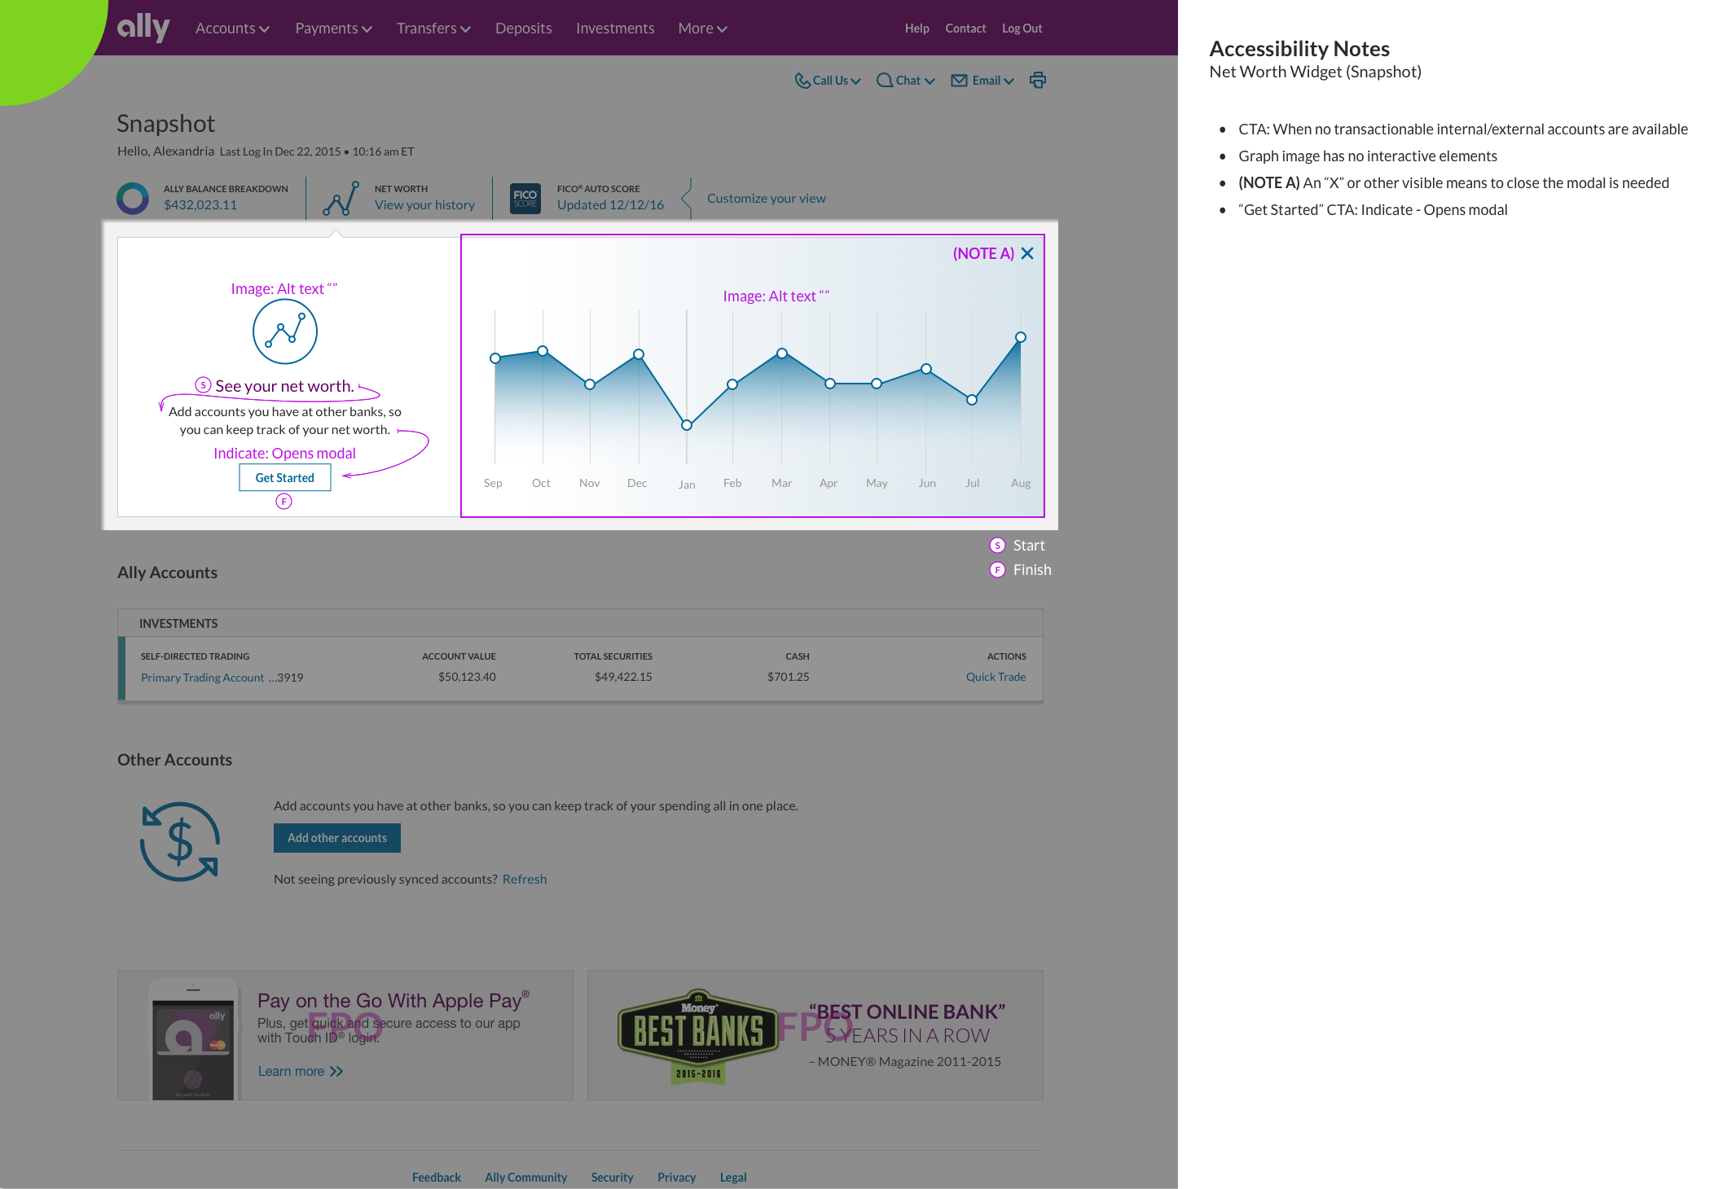This screenshot has width=1723, height=1189.
Task: Open Quick Trade for Primary Trading Account
Action: point(996,676)
